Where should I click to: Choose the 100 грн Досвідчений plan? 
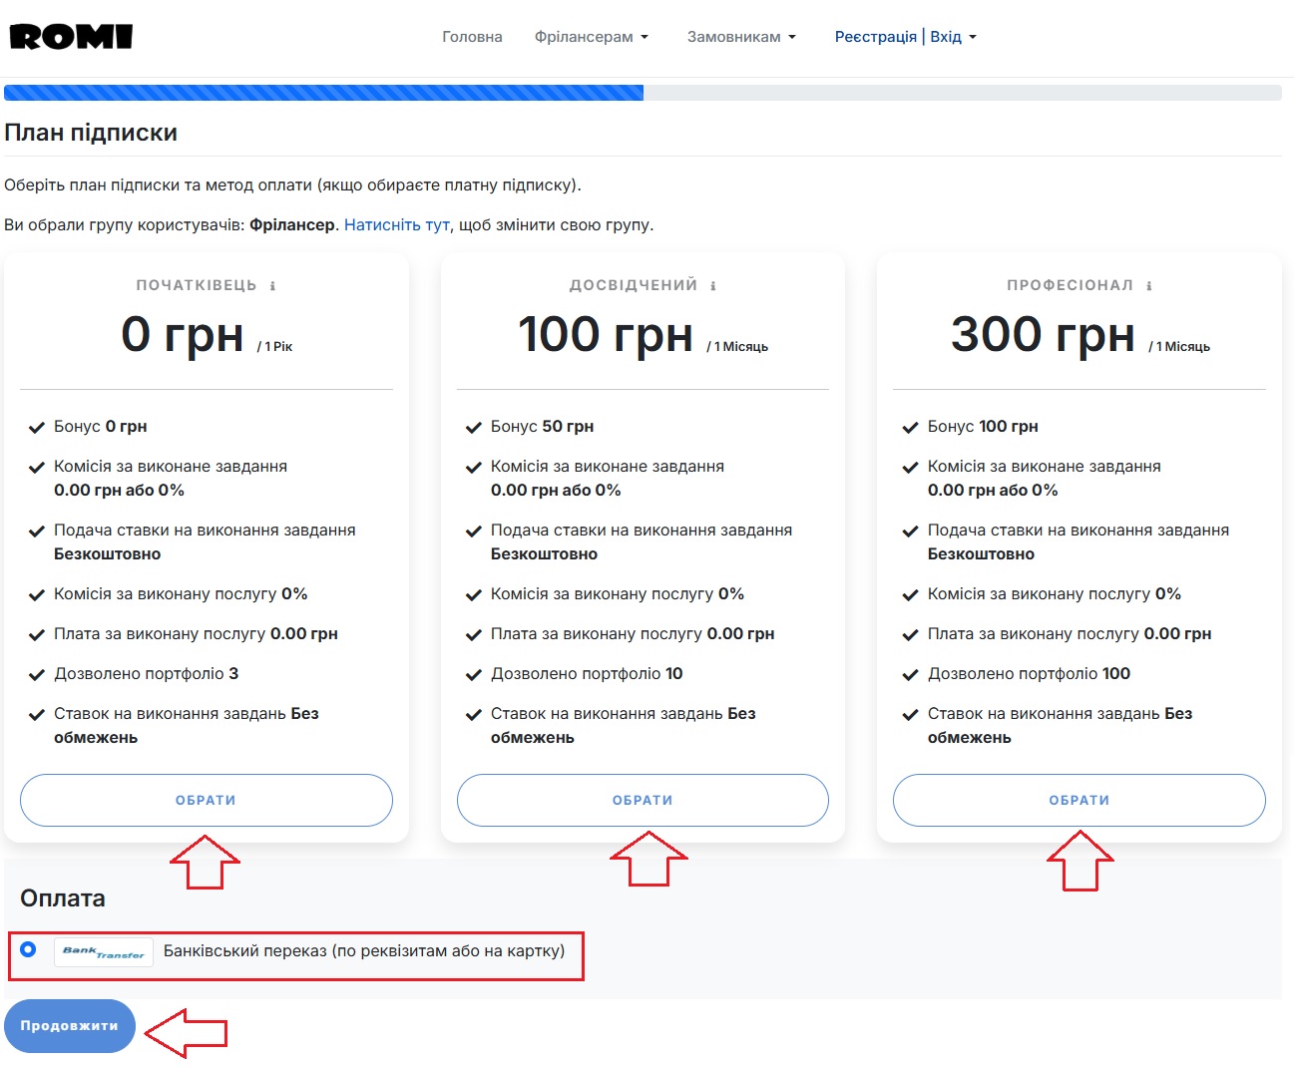643,800
